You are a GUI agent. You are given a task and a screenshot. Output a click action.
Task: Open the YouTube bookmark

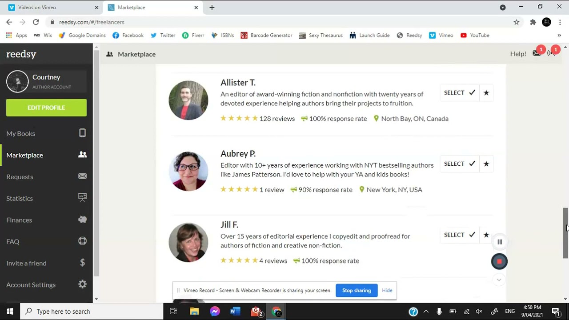click(475, 36)
